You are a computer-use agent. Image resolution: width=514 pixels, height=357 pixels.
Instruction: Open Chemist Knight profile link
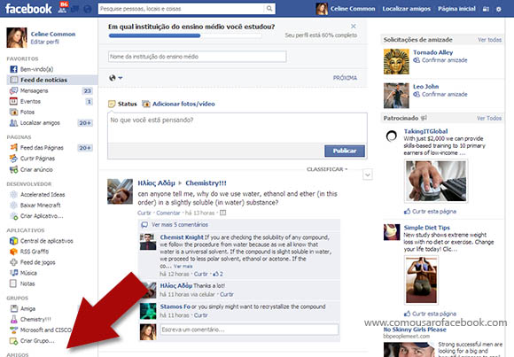[x=182, y=237]
